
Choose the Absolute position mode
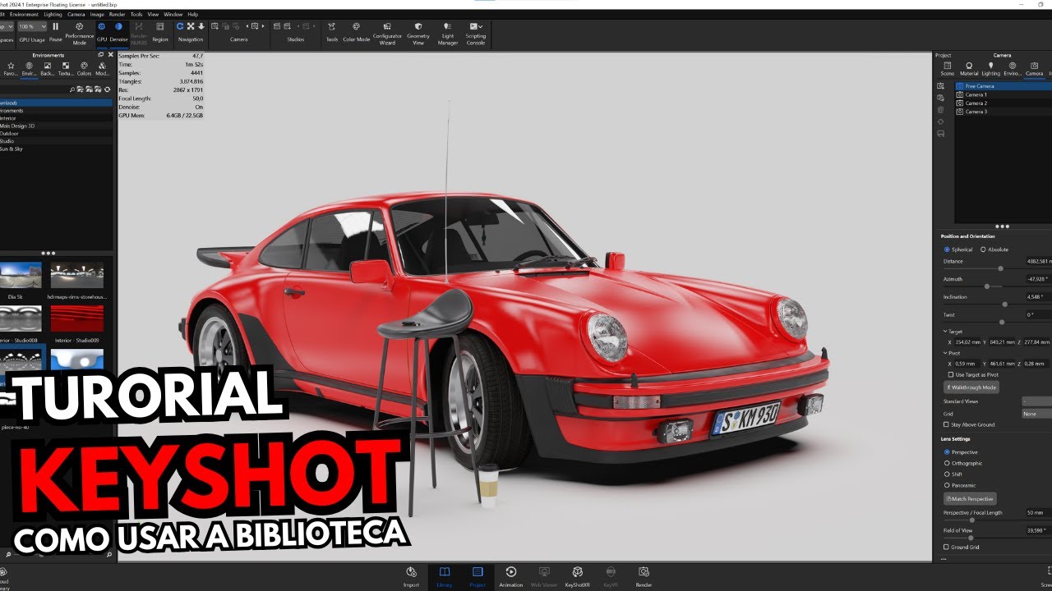coord(994,250)
